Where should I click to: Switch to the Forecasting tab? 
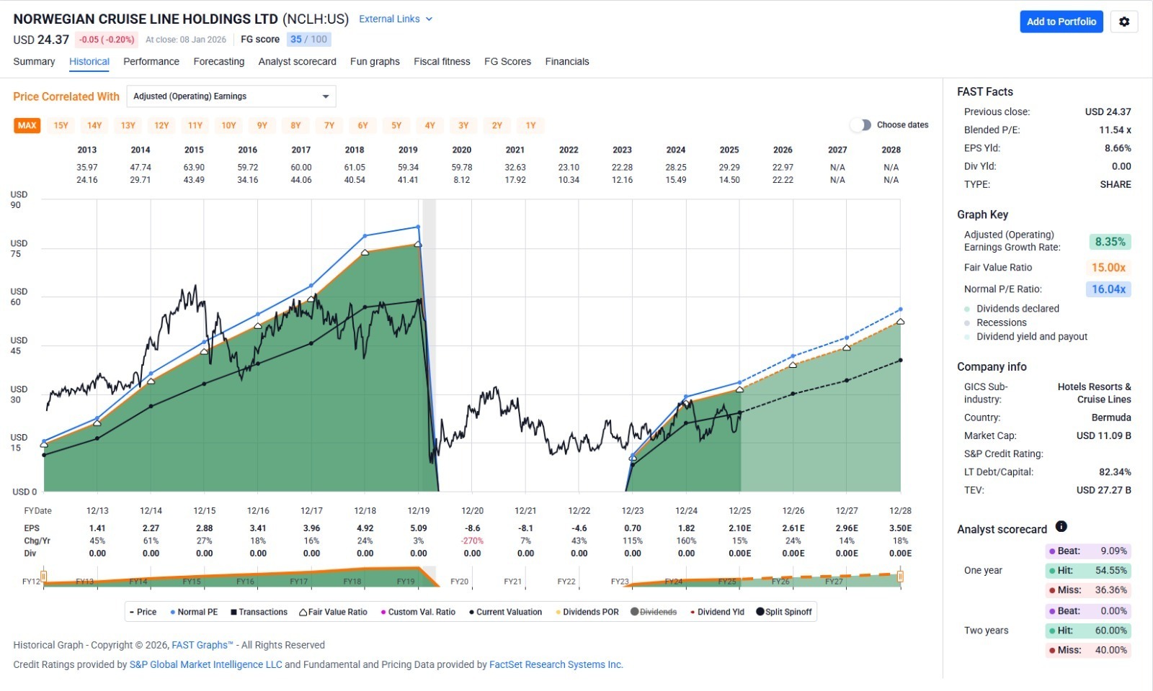tap(218, 62)
